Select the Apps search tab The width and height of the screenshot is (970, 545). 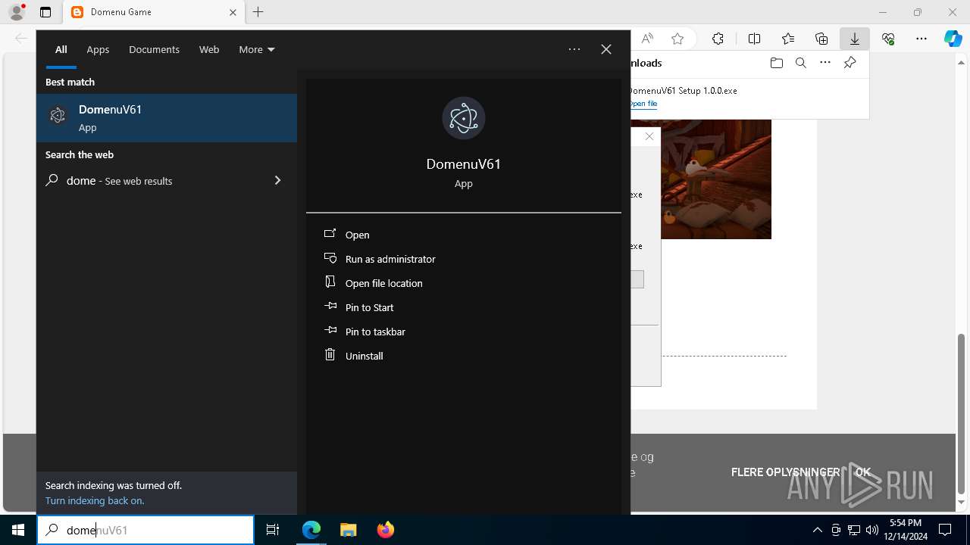click(x=98, y=49)
